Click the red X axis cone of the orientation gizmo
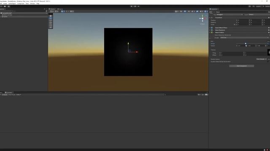The width and height of the screenshot is (270, 151). 205,18
